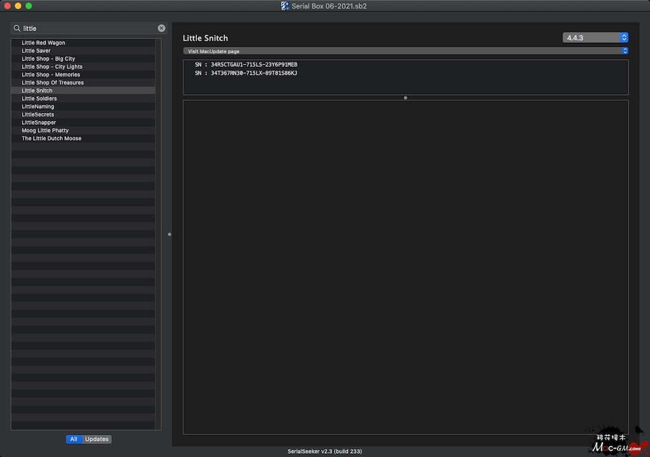This screenshot has height=457, width=650.
Task: Select Little Saver entry
Action: (36, 51)
